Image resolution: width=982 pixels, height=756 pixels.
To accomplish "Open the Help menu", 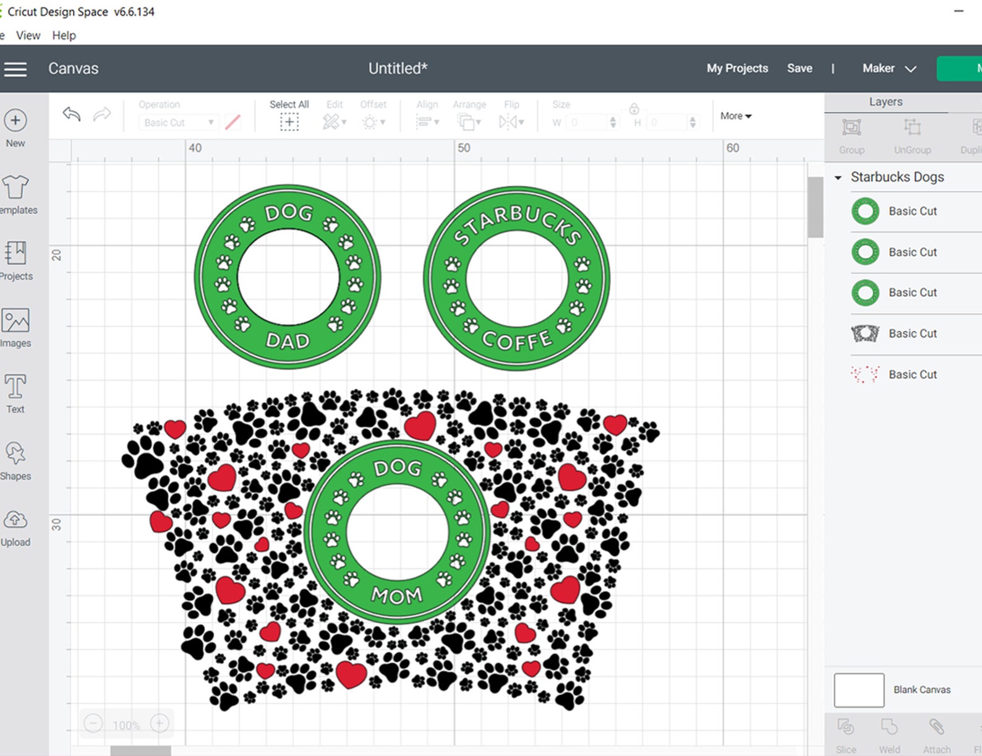I will point(64,35).
